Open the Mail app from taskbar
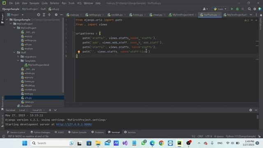Viewport: 263px width, 148px height. tap(107, 143)
